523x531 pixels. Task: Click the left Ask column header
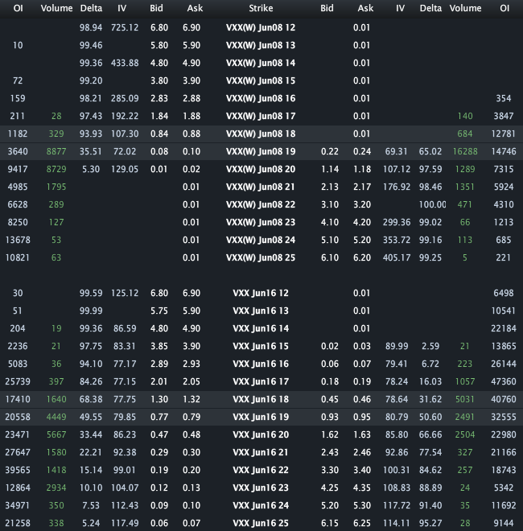coord(195,8)
